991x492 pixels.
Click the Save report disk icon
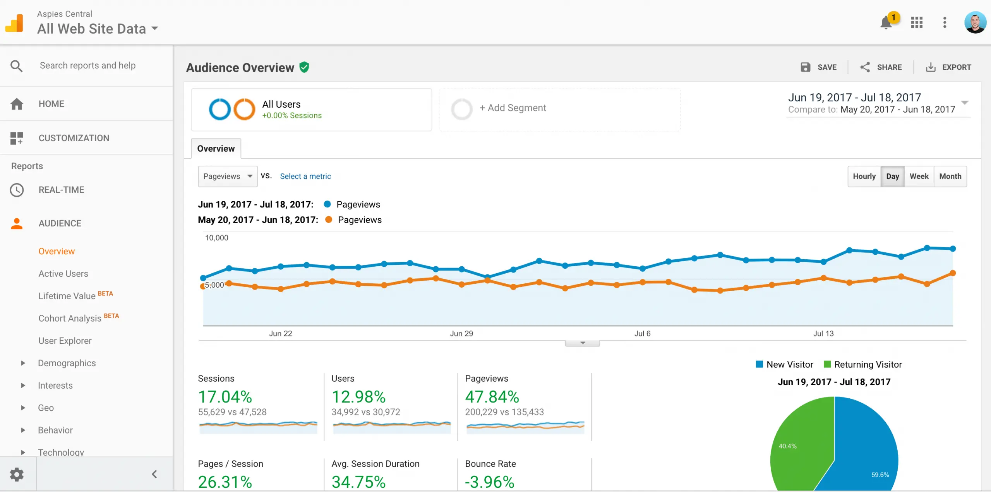[x=806, y=67]
